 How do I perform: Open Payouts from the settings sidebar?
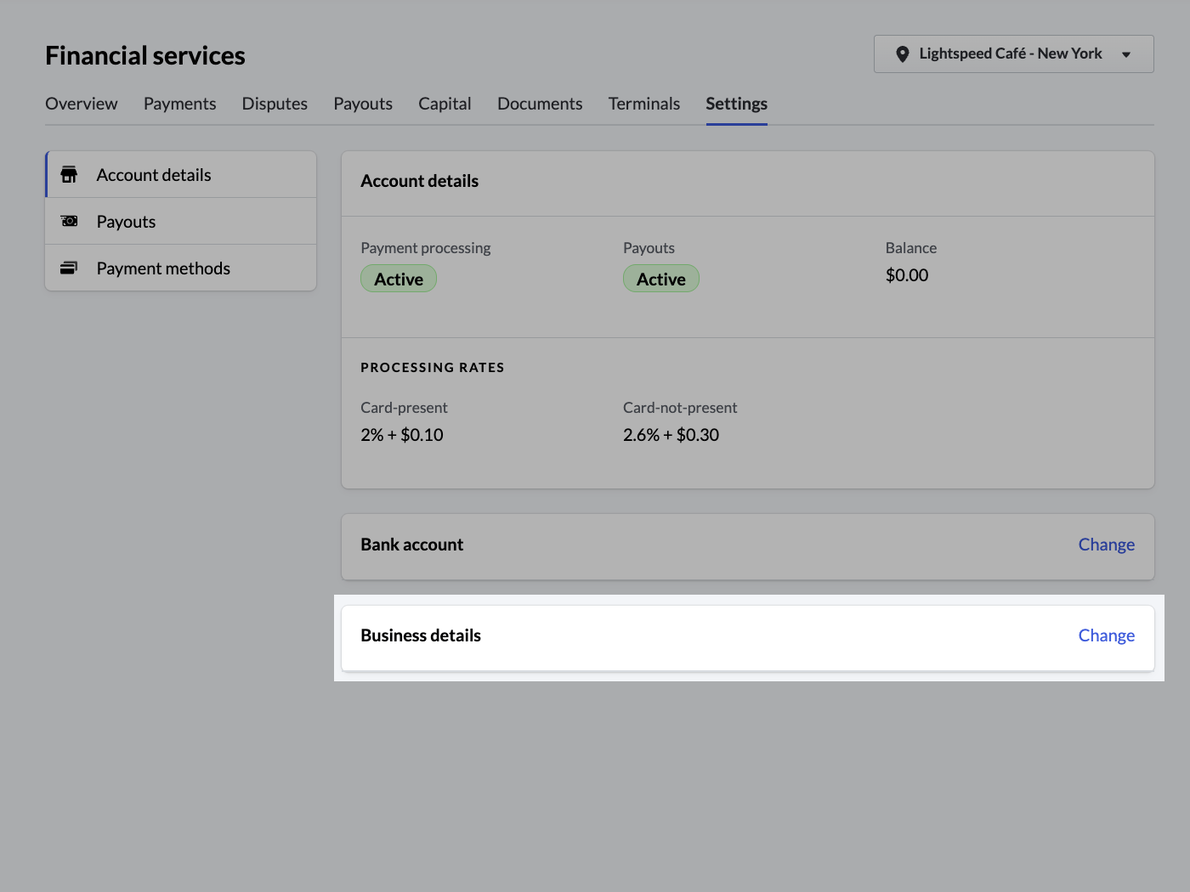126,221
